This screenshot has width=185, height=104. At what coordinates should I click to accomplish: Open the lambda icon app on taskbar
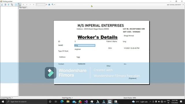[x=98, y=102]
